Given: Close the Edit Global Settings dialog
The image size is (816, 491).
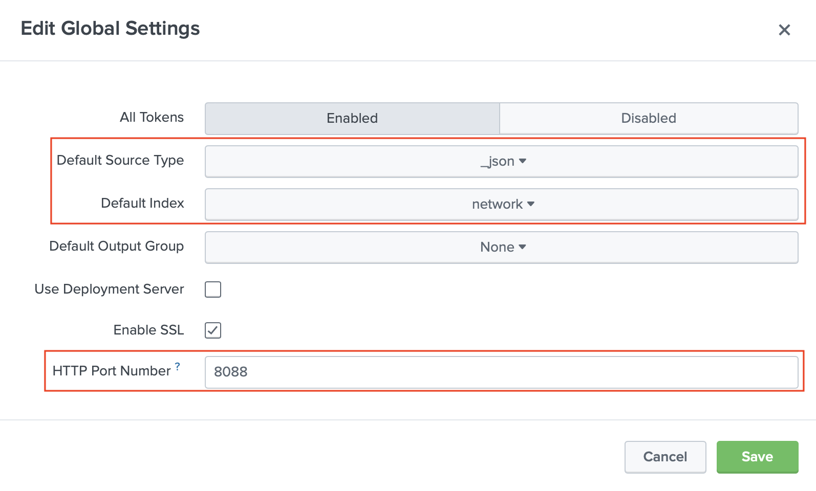Looking at the screenshot, I should coord(784,30).
